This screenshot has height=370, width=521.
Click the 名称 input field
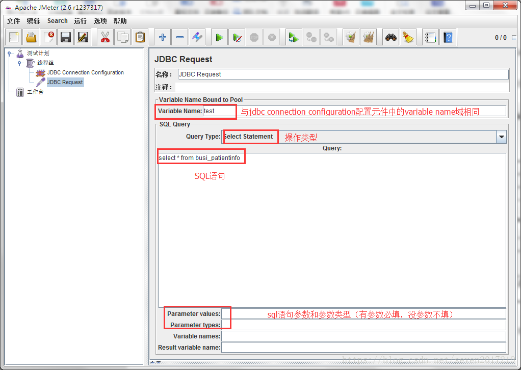coord(343,74)
